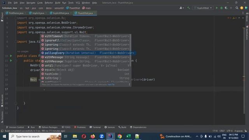Open the Project tool window sidebar button
Viewport: 249px width, 140px height.
point(2,17)
